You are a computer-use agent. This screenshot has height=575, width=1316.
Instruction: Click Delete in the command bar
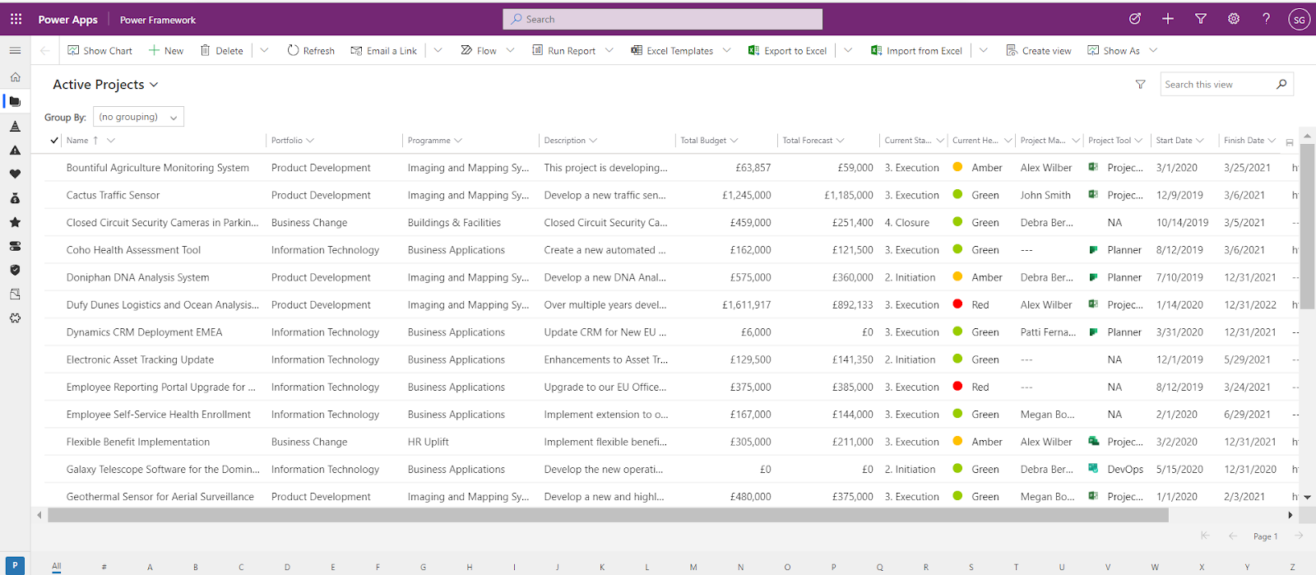222,50
